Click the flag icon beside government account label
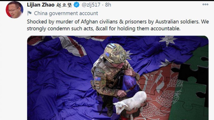214x120 pixels. [x=29, y=13]
